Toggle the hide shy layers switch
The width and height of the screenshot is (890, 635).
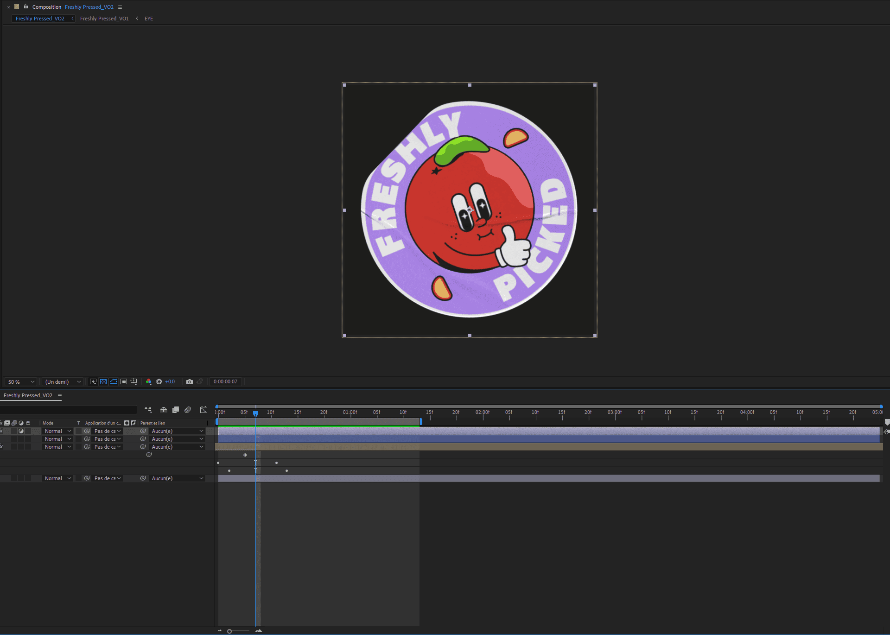tap(164, 410)
